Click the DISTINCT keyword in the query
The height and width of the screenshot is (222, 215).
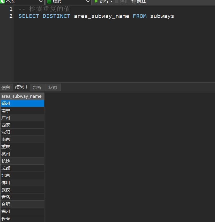[x=56, y=16]
